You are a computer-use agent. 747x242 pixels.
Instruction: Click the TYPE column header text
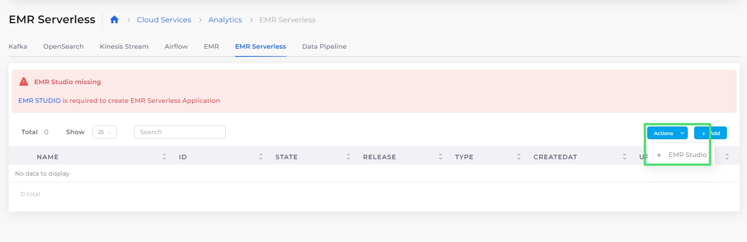(464, 157)
